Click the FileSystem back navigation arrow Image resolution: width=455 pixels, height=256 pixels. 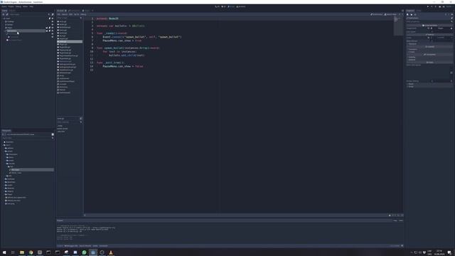pyautogui.click(x=3, y=134)
